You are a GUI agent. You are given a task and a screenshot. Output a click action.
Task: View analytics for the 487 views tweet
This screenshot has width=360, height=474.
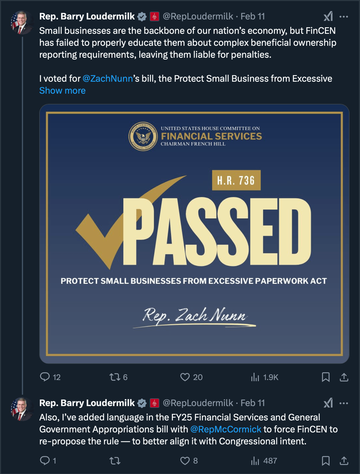click(x=255, y=461)
